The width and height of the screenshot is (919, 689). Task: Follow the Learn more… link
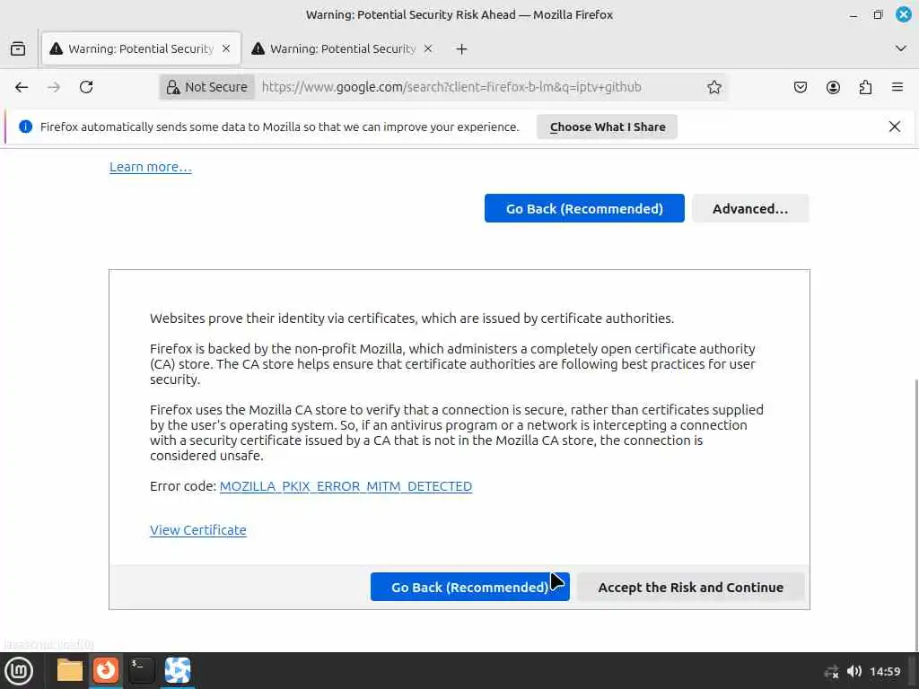click(151, 167)
